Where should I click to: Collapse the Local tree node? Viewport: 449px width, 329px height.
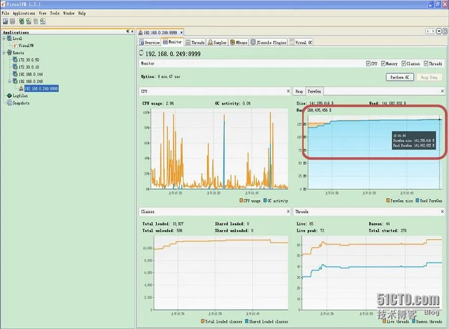[4, 39]
